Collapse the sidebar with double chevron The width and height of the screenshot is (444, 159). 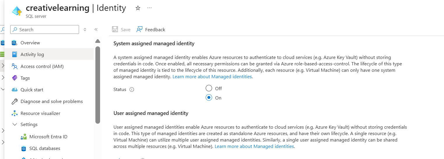[x=96, y=29]
